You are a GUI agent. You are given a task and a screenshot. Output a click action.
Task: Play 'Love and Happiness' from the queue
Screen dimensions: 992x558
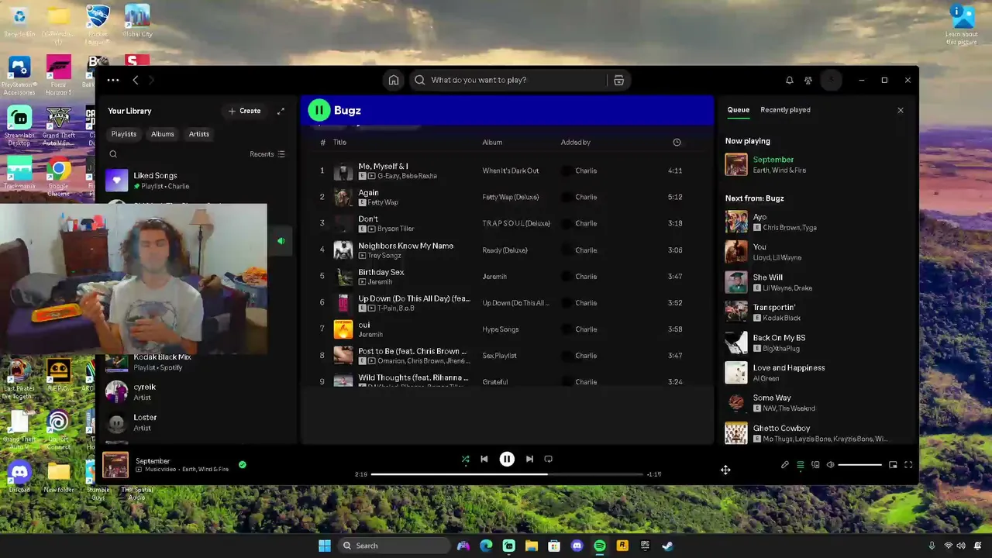click(816, 373)
